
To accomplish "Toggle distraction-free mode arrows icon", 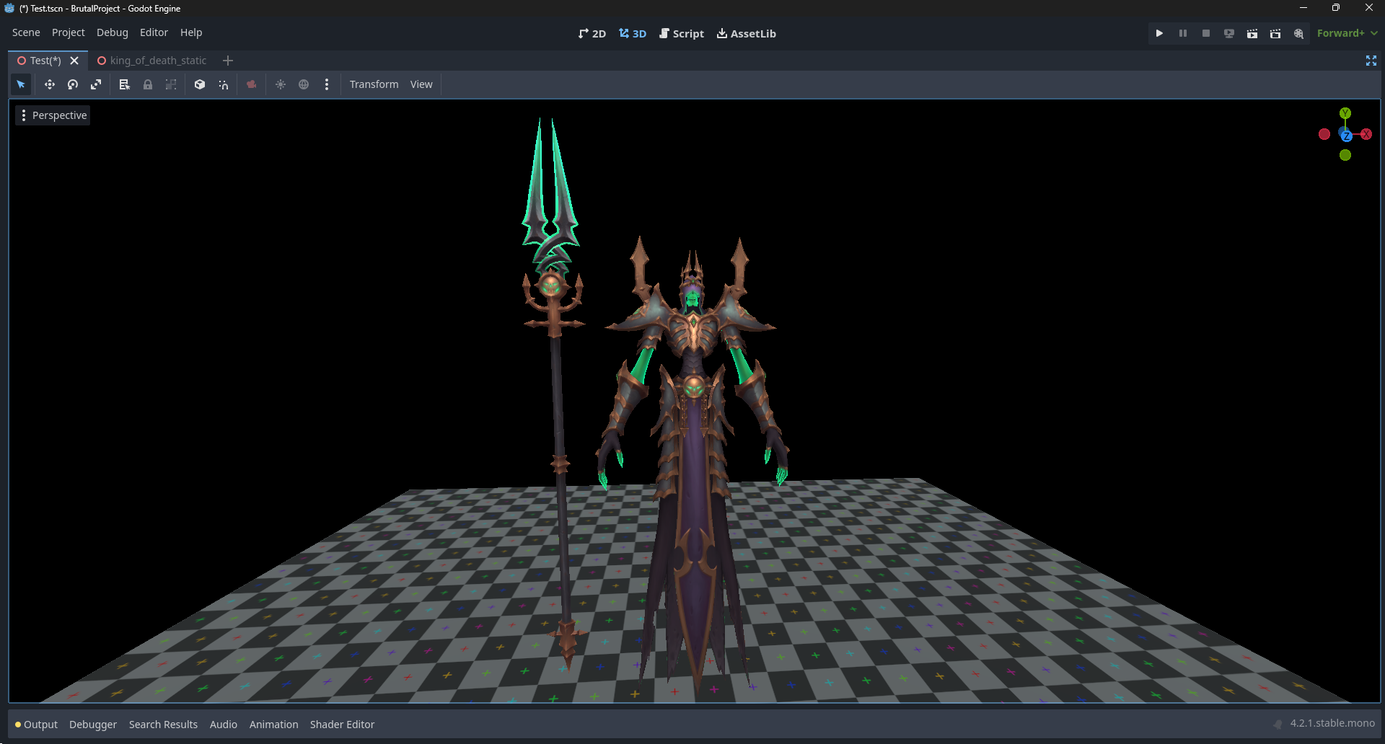I will (x=1371, y=61).
